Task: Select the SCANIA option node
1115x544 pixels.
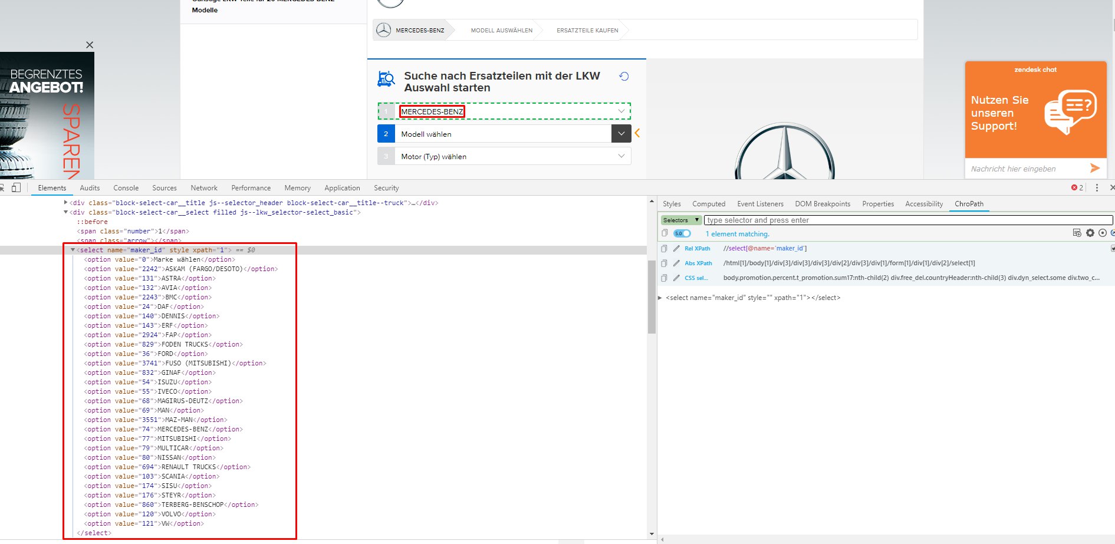Action: [152, 476]
